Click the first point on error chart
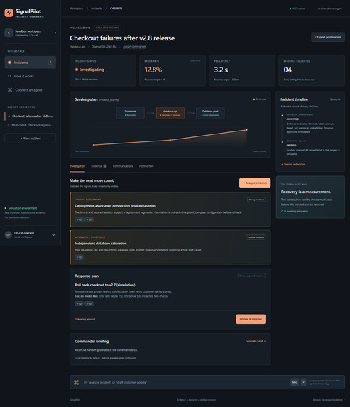The image size is (350, 407). [x=94, y=145]
